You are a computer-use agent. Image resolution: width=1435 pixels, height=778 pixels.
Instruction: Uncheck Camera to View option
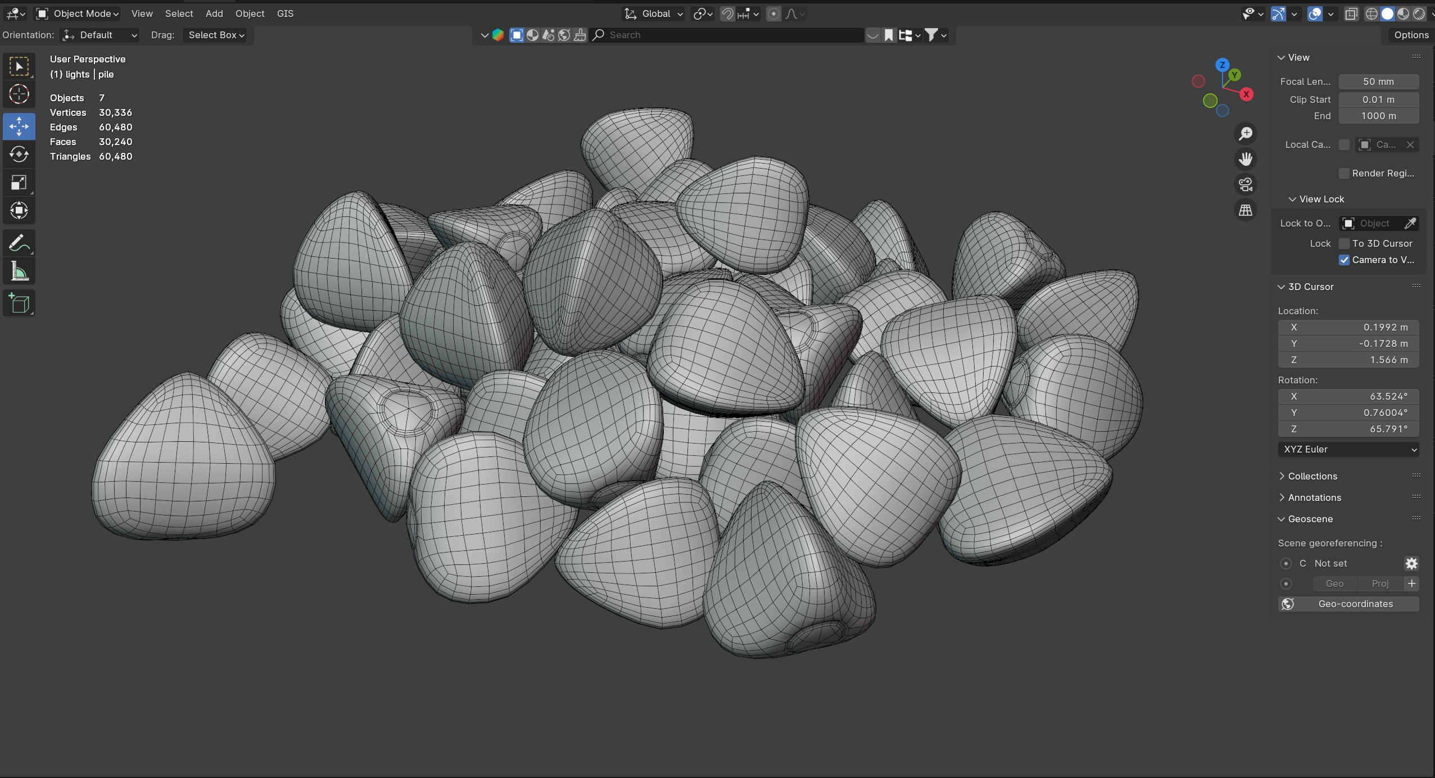pos(1344,260)
